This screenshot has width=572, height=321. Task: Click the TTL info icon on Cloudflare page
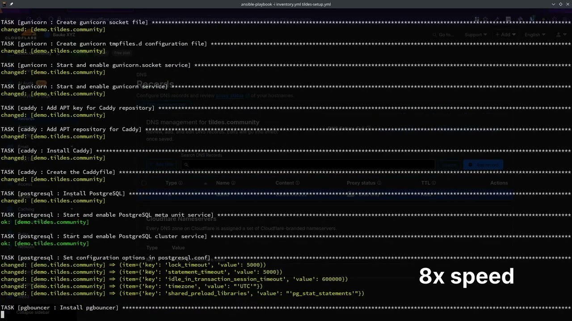[434, 183]
